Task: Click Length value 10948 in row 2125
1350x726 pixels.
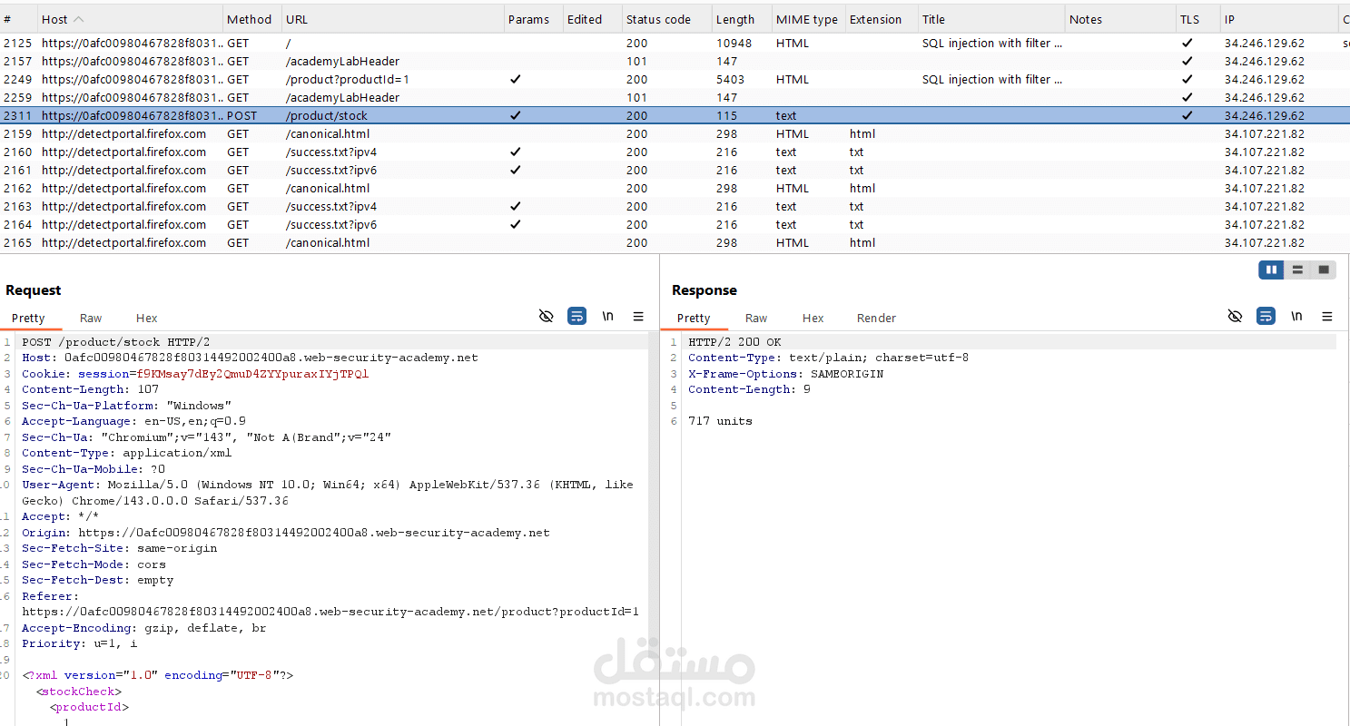Action: point(734,43)
